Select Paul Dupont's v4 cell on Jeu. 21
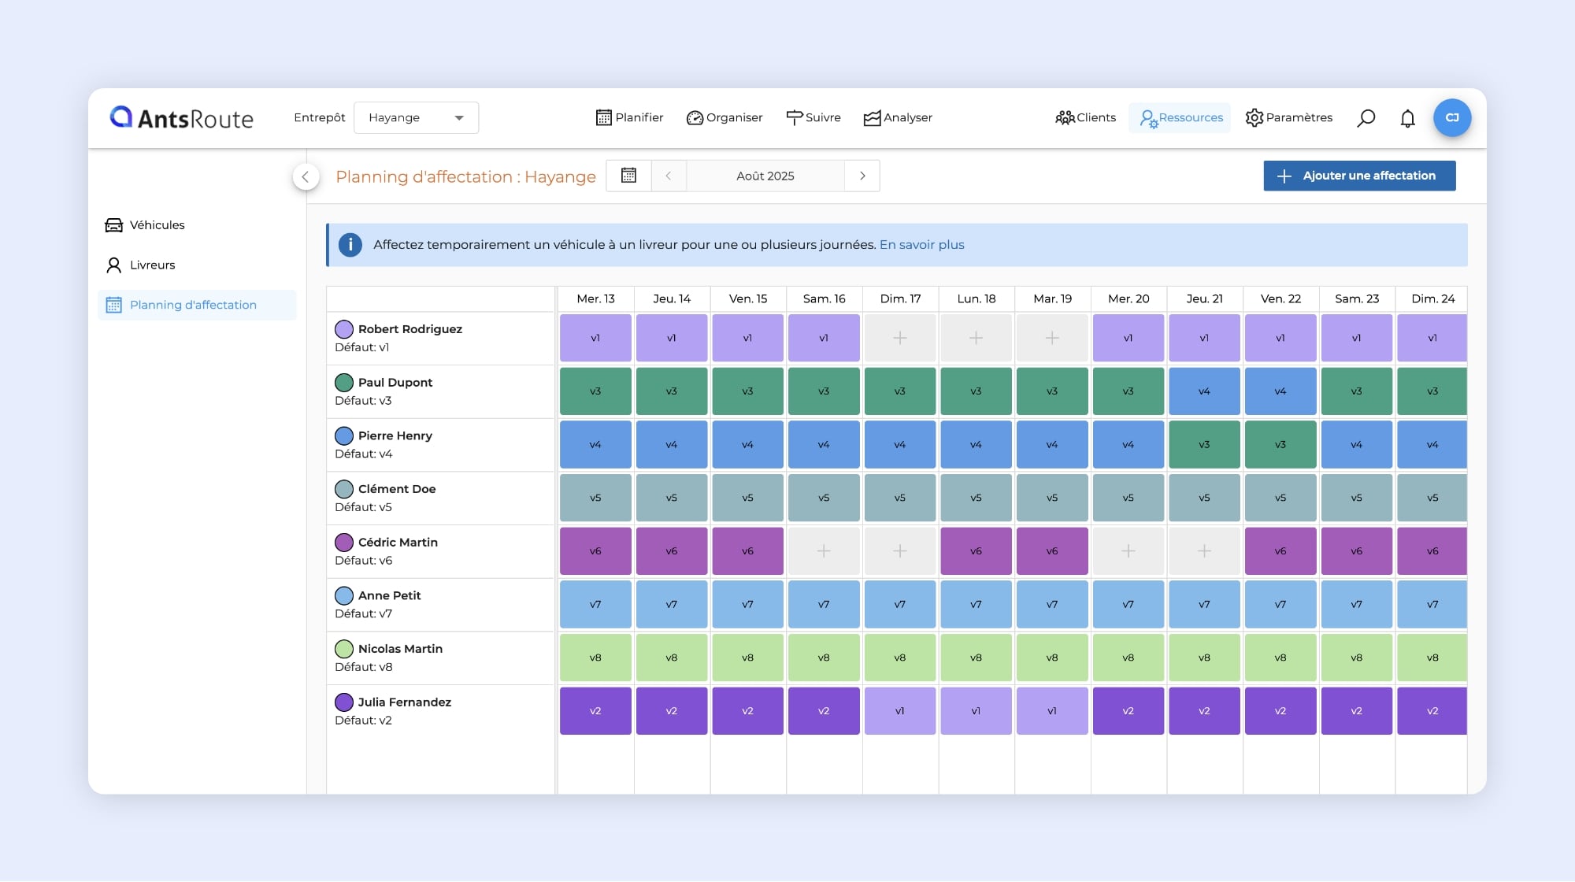The width and height of the screenshot is (1575, 882). click(1204, 391)
